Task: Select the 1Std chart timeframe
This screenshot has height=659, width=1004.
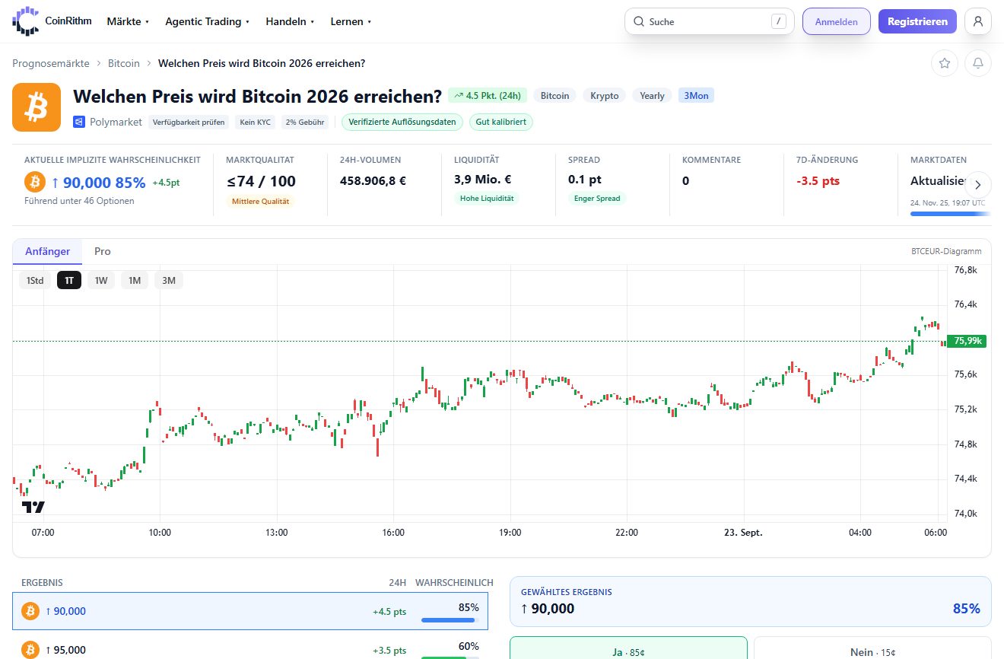Action: [35, 280]
